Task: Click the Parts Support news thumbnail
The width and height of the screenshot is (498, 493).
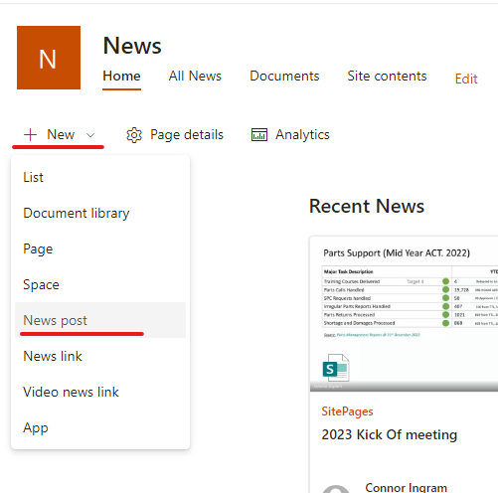Action: pos(404,314)
